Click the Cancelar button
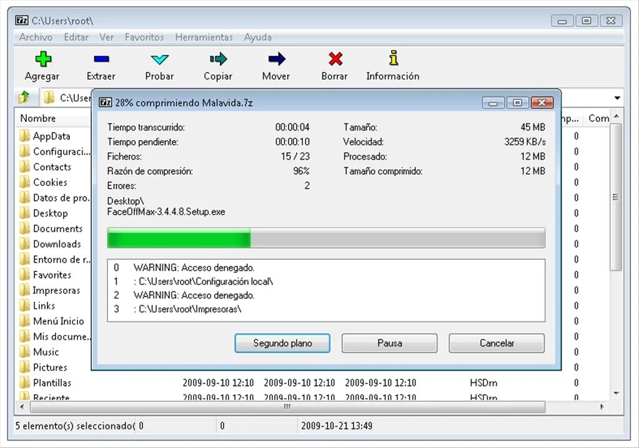The height and width of the screenshot is (448, 639). coord(497,343)
